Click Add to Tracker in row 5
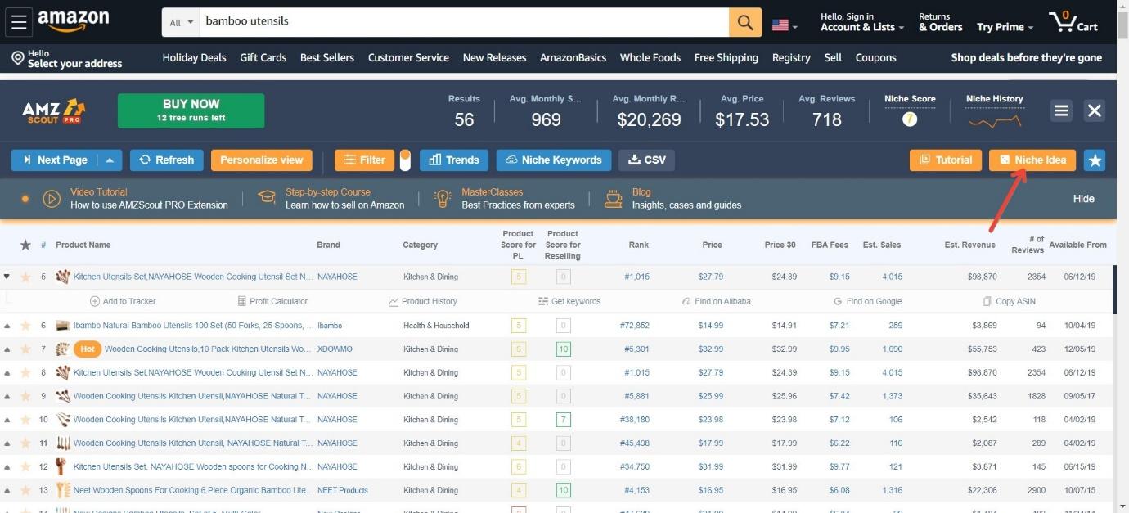This screenshot has height=513, width=1129. coord(123,301)
